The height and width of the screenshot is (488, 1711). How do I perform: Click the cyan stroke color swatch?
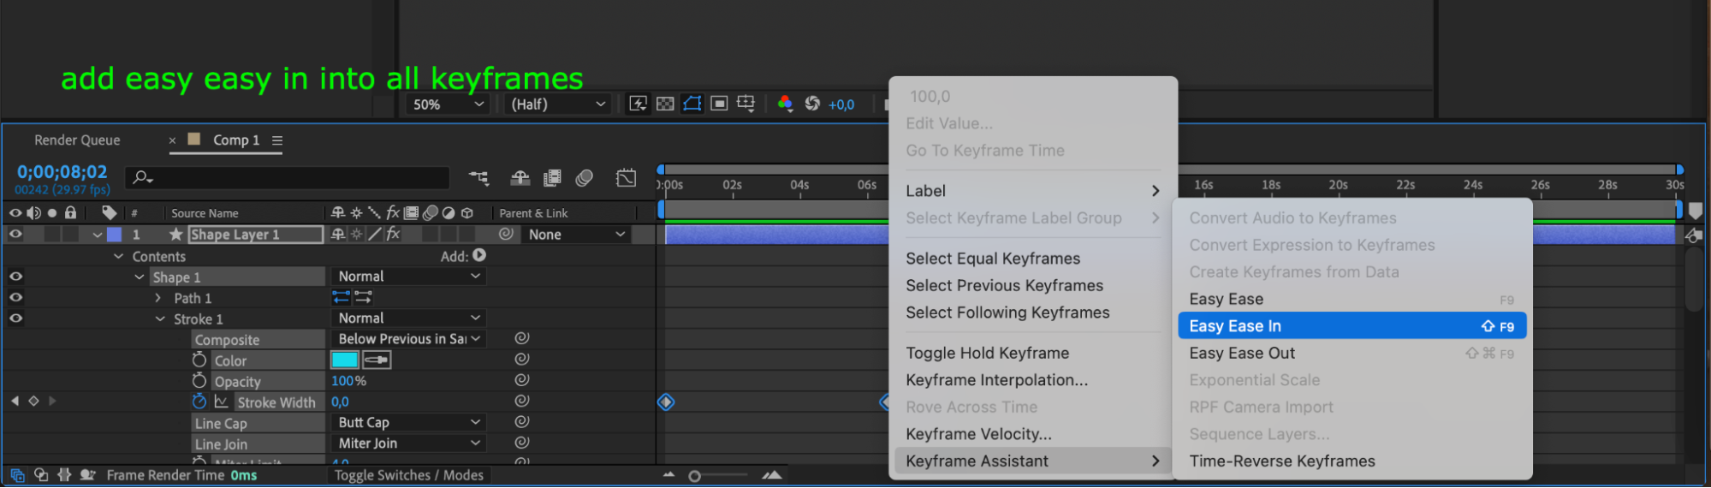coord(345,360)
